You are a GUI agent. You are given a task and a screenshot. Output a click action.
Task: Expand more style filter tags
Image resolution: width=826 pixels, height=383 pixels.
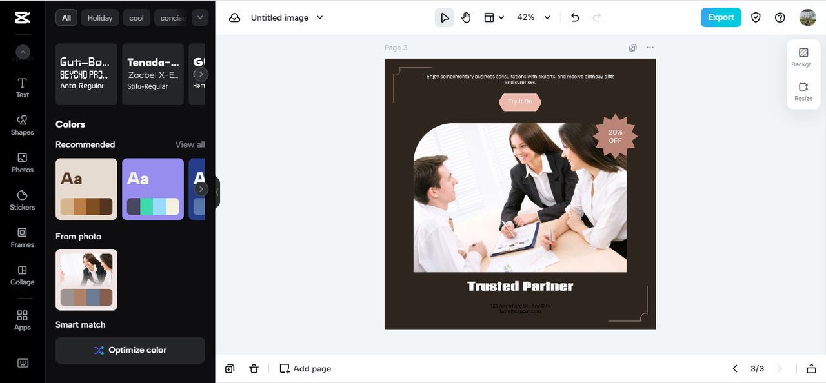(x=200, y=17)
